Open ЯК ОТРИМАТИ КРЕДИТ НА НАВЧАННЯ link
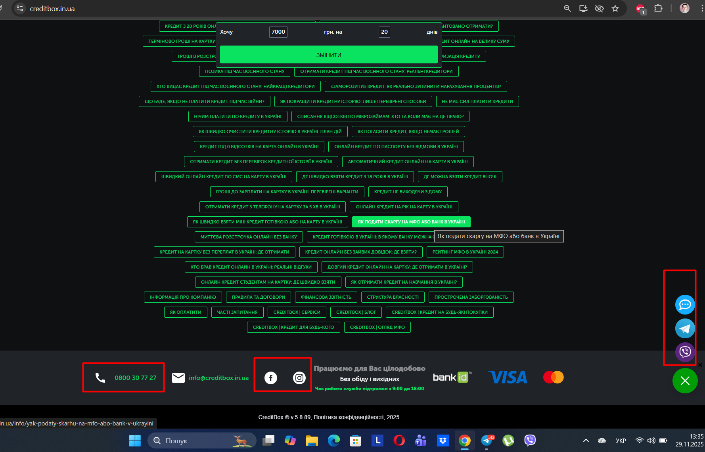This screenshot has width=705, height=452. (404, 282)
